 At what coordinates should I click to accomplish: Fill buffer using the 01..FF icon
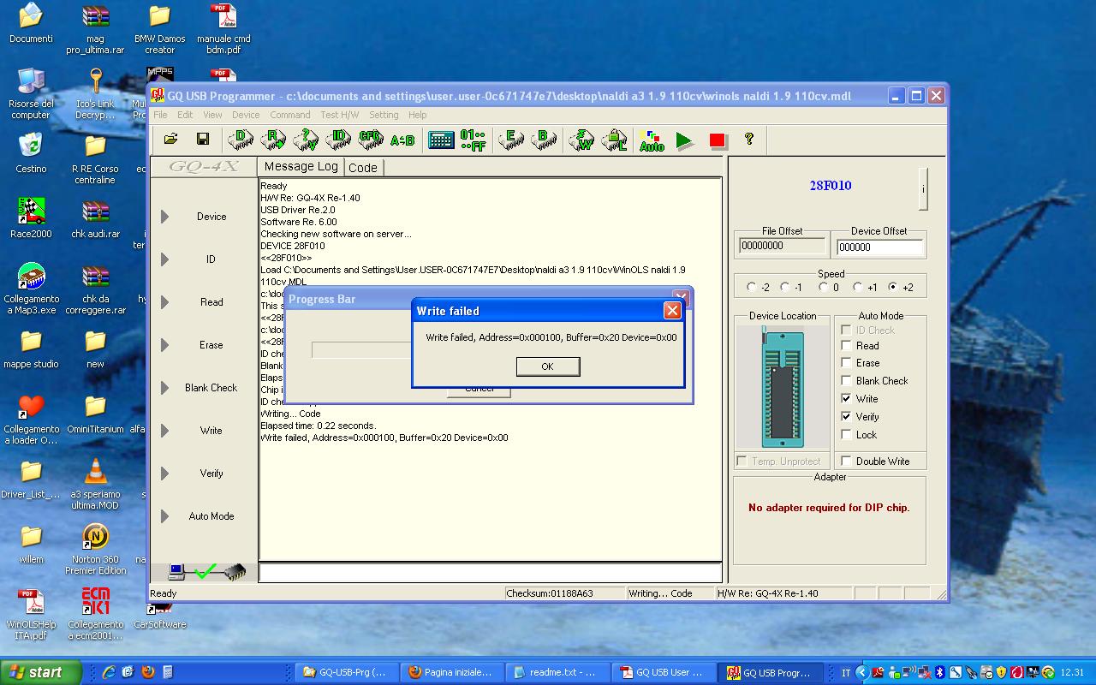click(473, 140)
